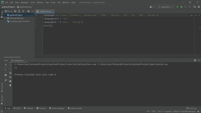This screenshot has height=113, width=201.
Task: Open the Python Console tool window
Action: tap(75, 108)
